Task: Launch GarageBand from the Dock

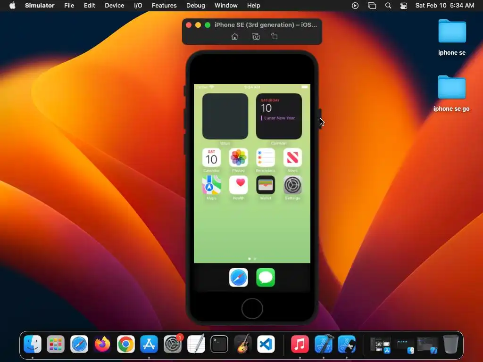Action: click(243, 344)
